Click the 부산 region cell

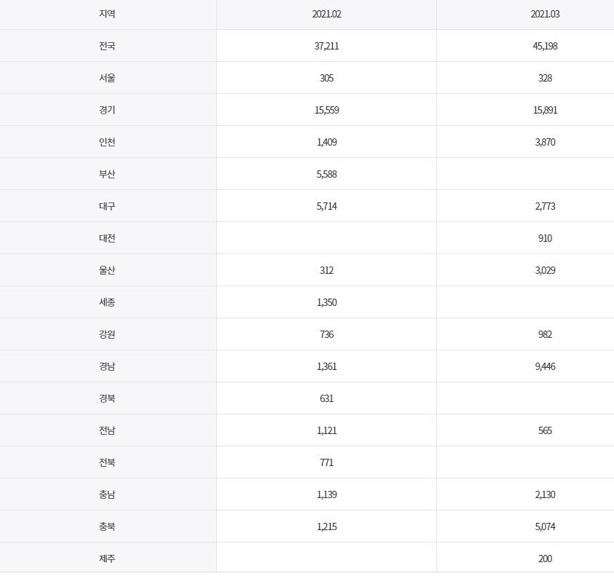107,174
